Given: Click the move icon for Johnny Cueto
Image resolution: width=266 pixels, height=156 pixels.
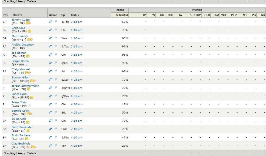Looking at the screenshot, I should pos(50,22).
